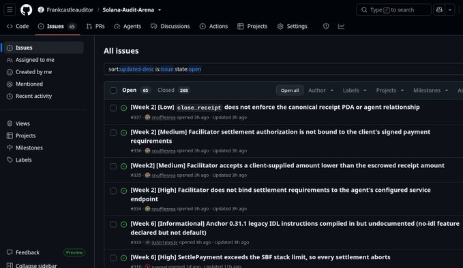
Task: Switch to the Projects tab
Action: [252, 27]
